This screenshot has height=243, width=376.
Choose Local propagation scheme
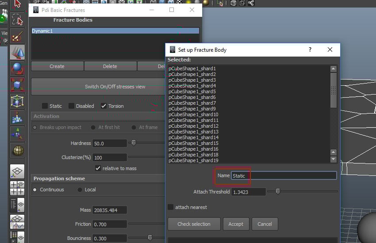[80, 190]
